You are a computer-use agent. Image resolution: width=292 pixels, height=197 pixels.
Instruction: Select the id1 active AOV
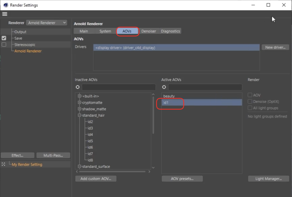(202, 102)
